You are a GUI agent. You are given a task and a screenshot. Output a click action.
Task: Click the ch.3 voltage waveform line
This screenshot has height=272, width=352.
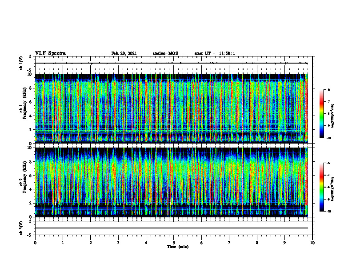tap(172, 228)
